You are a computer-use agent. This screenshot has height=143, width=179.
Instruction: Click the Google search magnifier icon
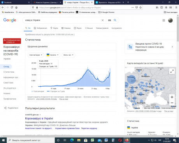pos(115,20)
